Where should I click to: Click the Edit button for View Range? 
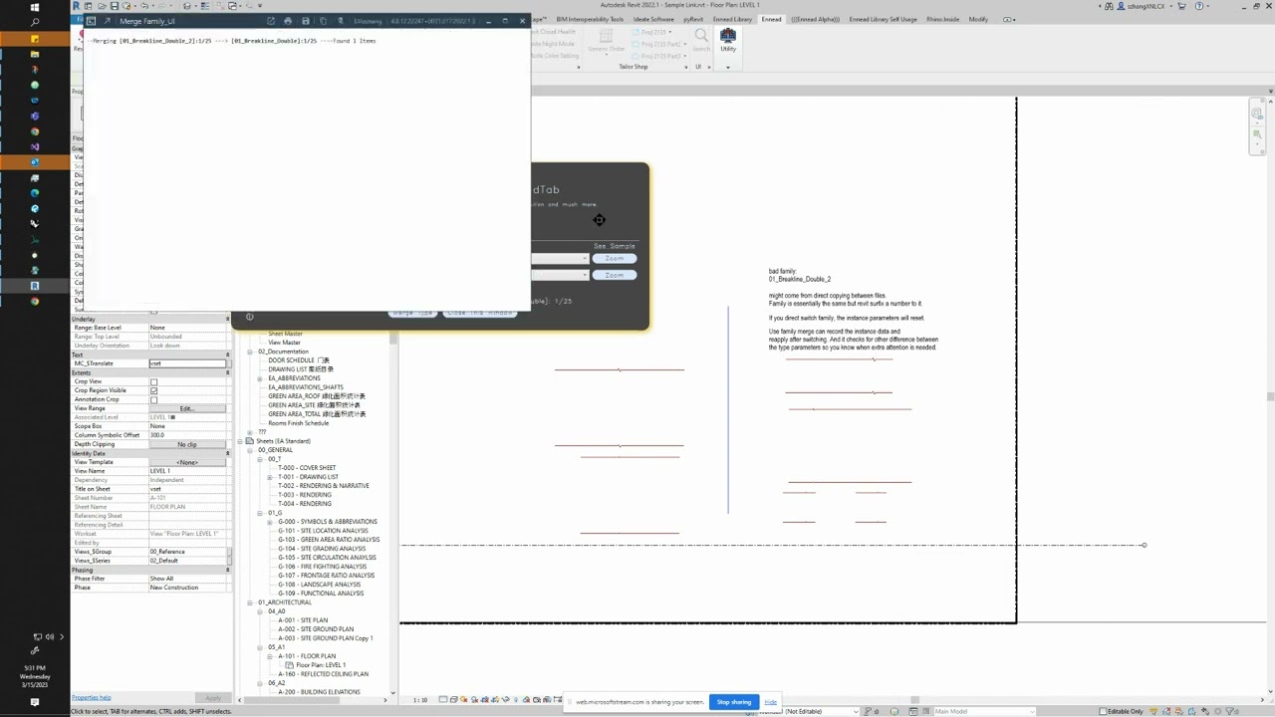[x=187, y=408]
